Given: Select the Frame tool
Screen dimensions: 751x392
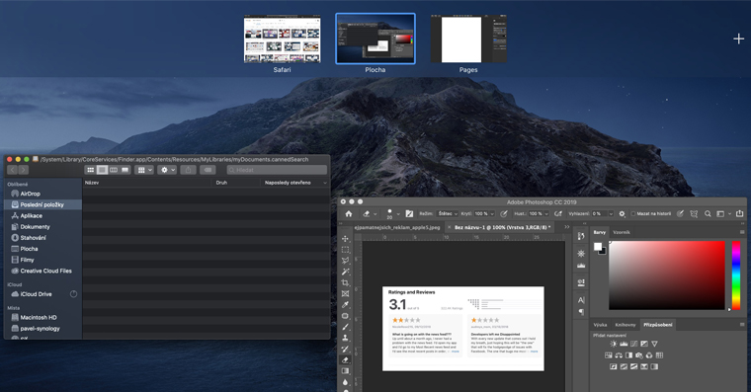Looking at the screenshot, I should pos(345,293).
